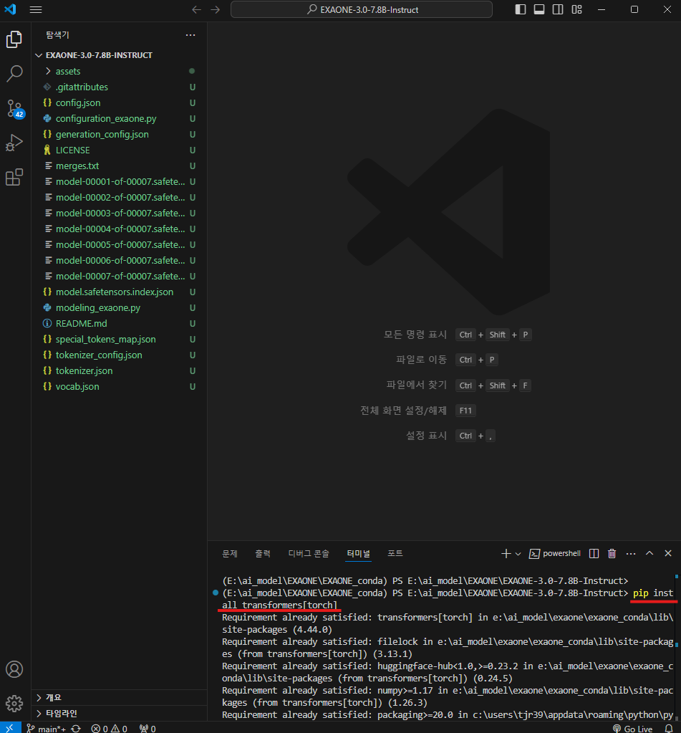Split the terminal

594,553
